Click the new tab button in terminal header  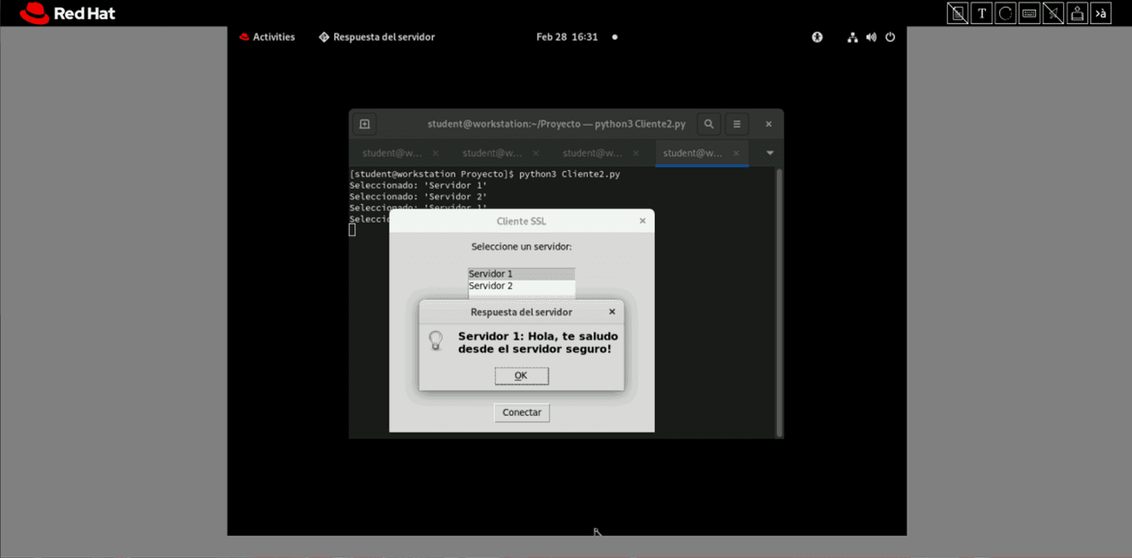click(x=365, y=124)
